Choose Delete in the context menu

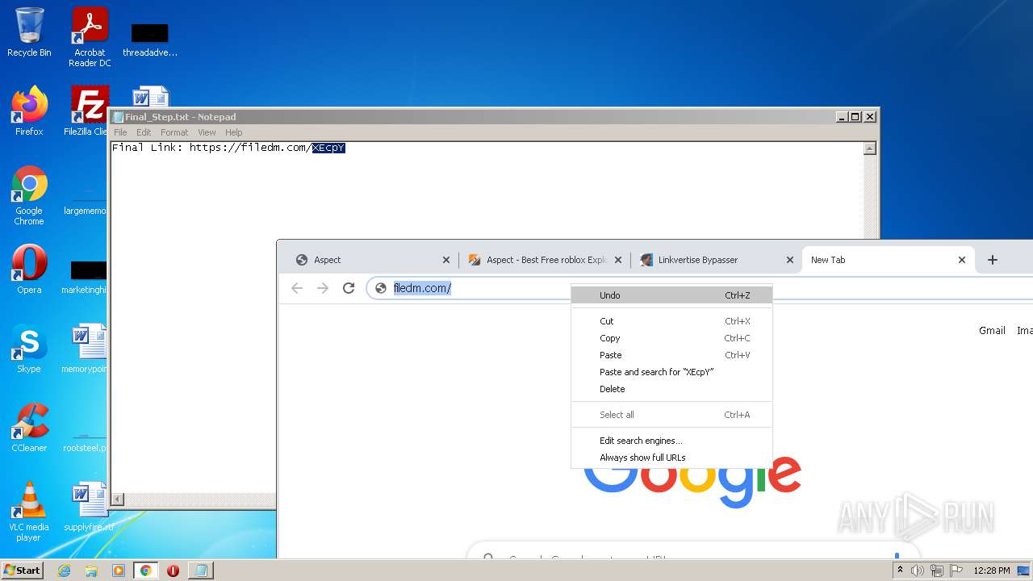pyautogui.click(x=671, y=389)
